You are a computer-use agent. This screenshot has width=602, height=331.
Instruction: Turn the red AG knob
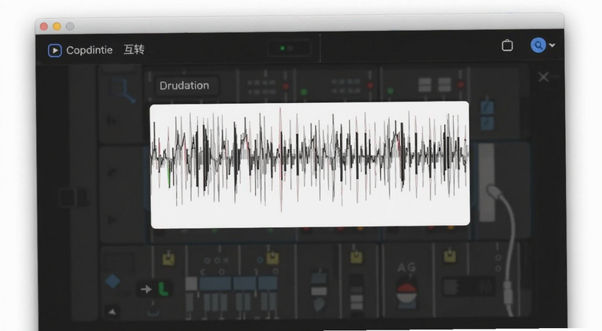tap(406, 293)
